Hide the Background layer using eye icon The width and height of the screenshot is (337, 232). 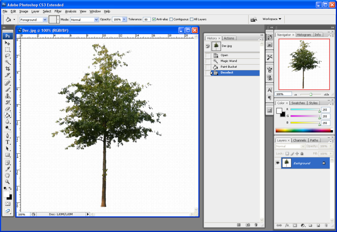click(278, 163)
